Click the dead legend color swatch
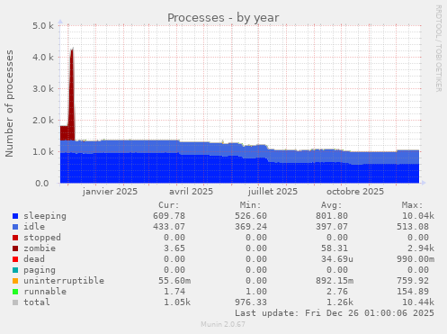 15,259
